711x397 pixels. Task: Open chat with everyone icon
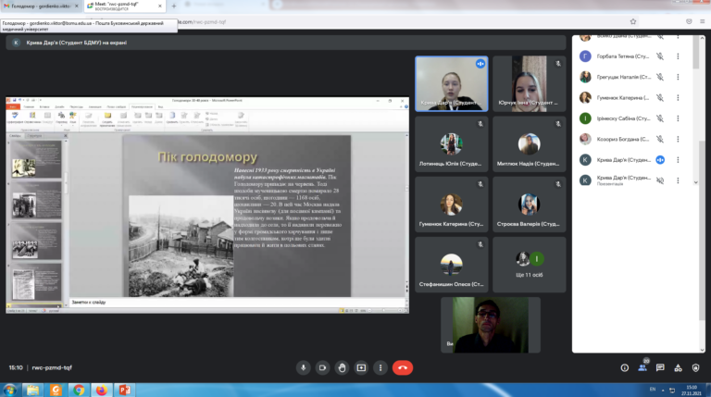[x=660, y=367]
